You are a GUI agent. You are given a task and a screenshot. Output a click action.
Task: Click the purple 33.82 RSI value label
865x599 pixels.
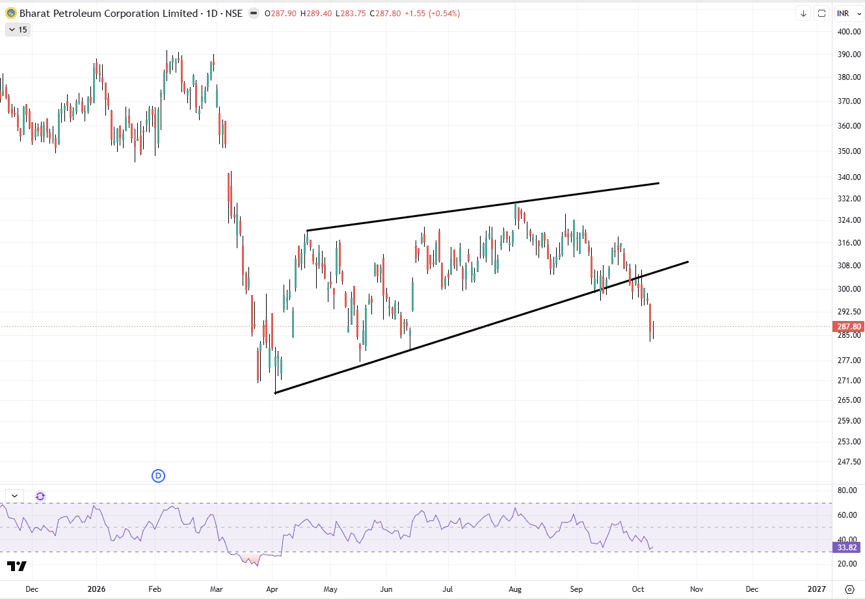(849, 548)
